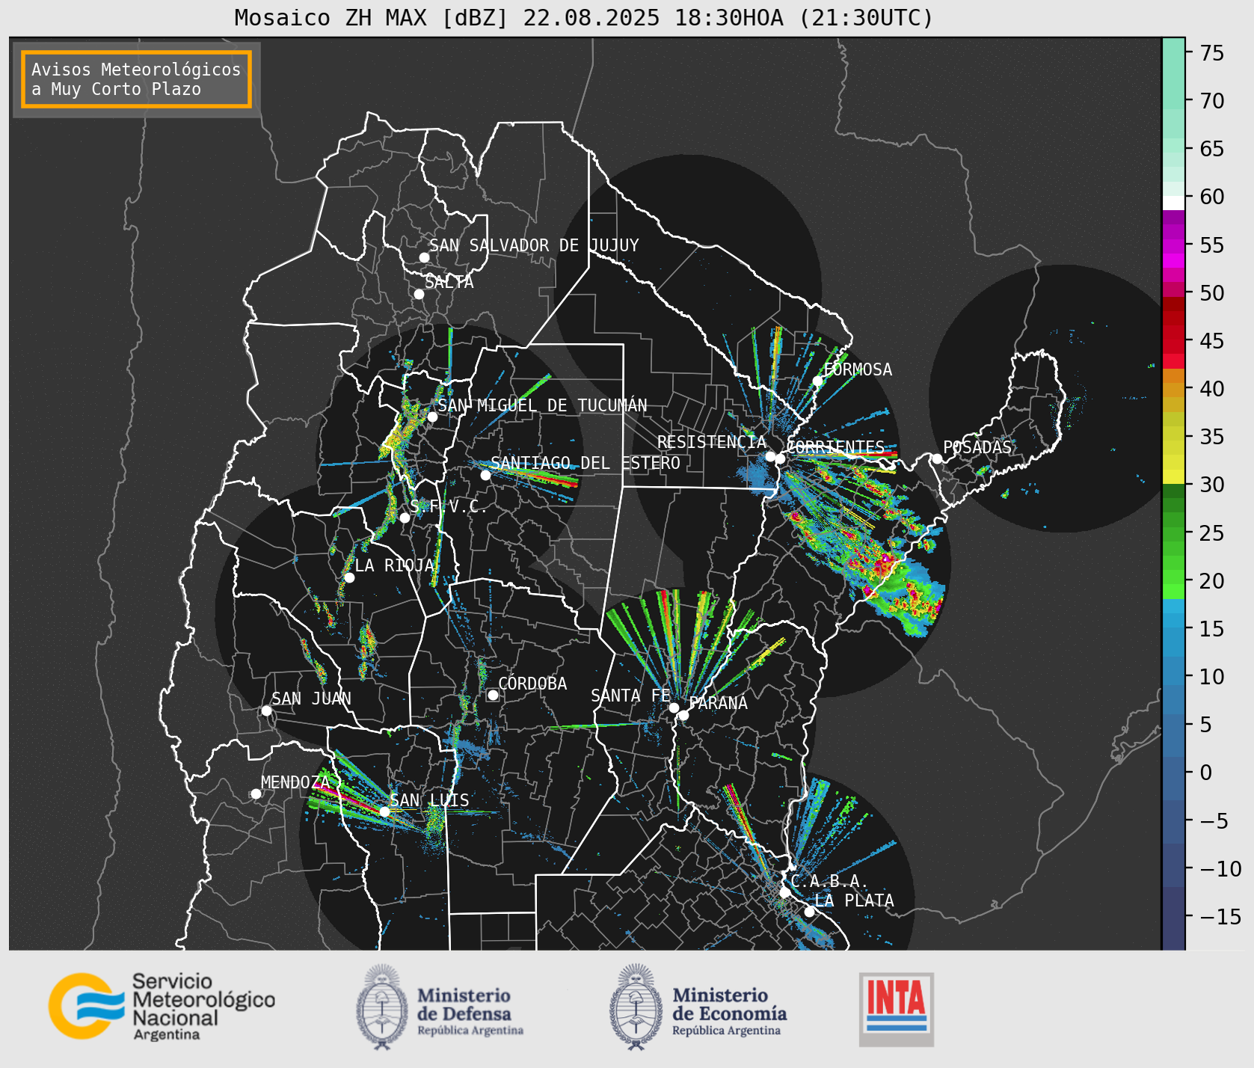Click the Salta city dot
The height and width of the screenshot is (1068, 1254).
(x=419, y=294)
